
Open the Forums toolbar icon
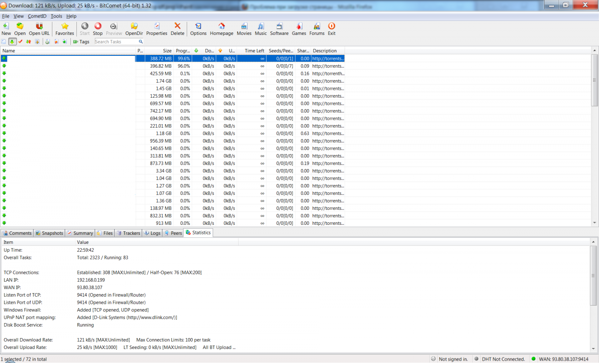pyautogui.click(x=317, y=29)
